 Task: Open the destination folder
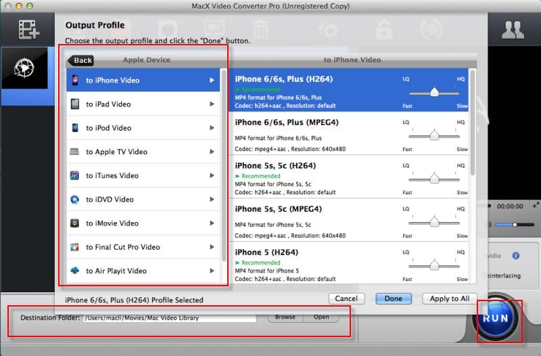tap(321, 317)
